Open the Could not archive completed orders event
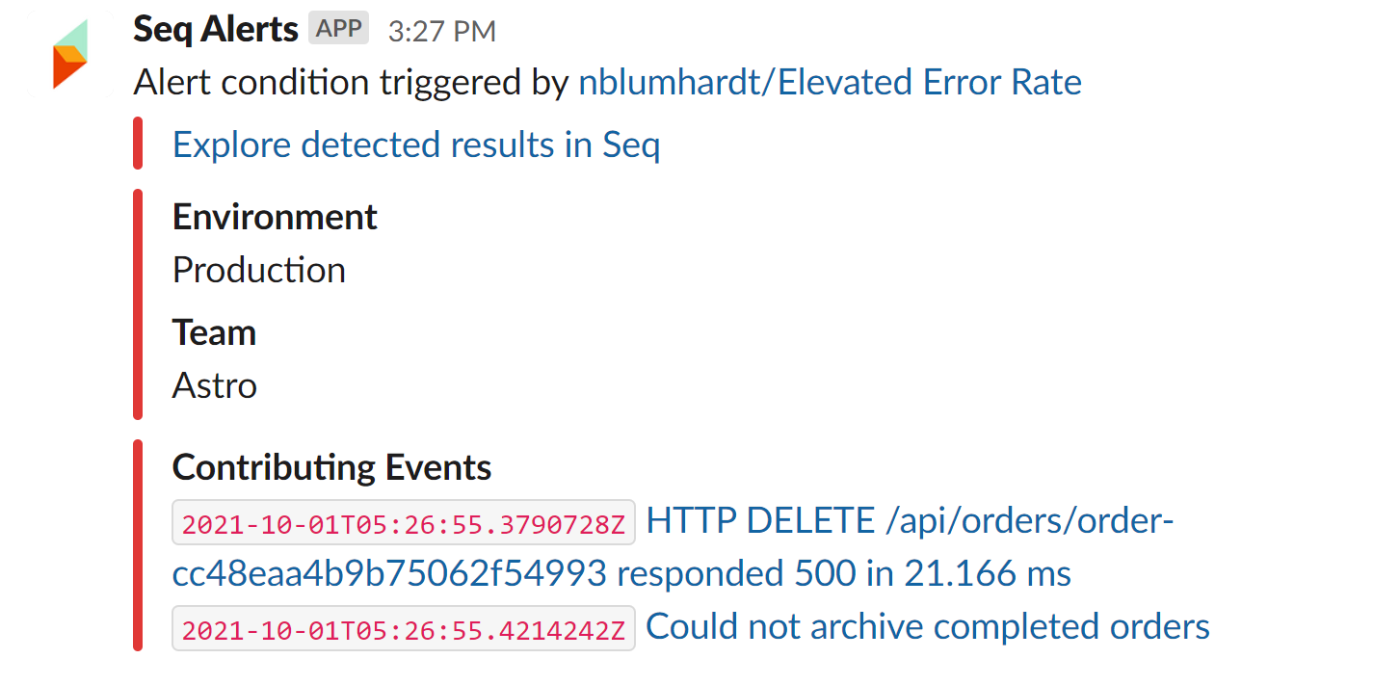 coord(927,626)
